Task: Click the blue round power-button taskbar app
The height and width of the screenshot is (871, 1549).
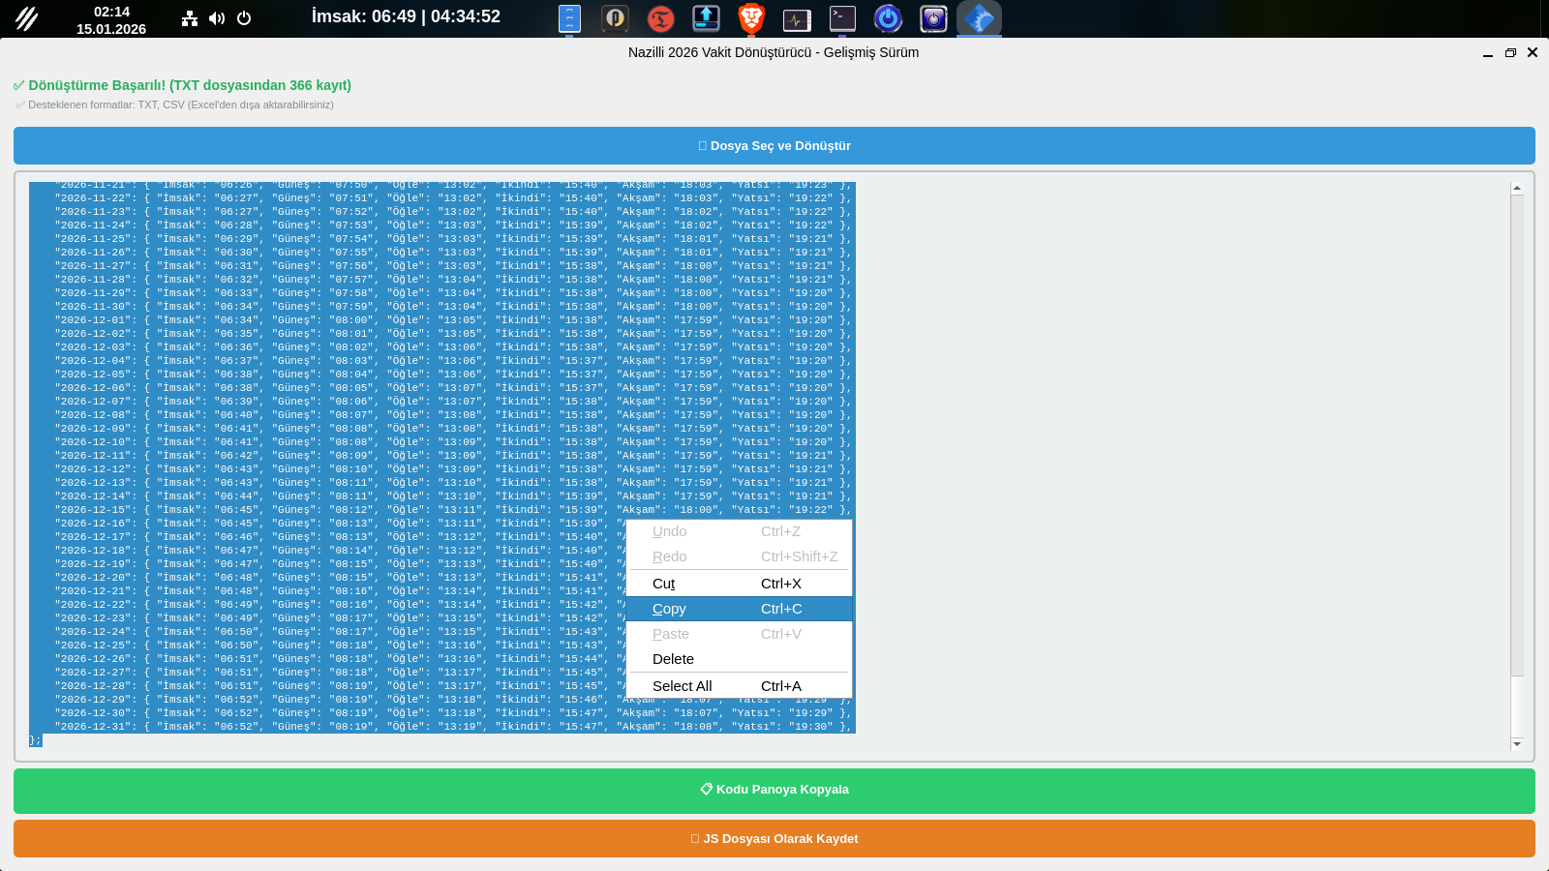Action: coord(888,18)
